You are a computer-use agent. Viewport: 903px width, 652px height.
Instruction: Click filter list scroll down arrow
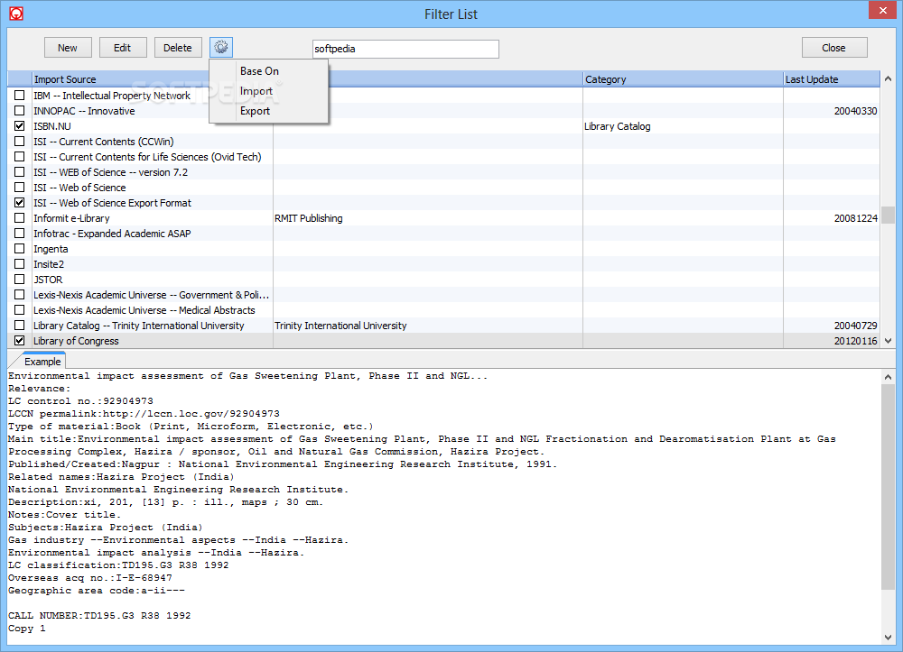[888, 341]
